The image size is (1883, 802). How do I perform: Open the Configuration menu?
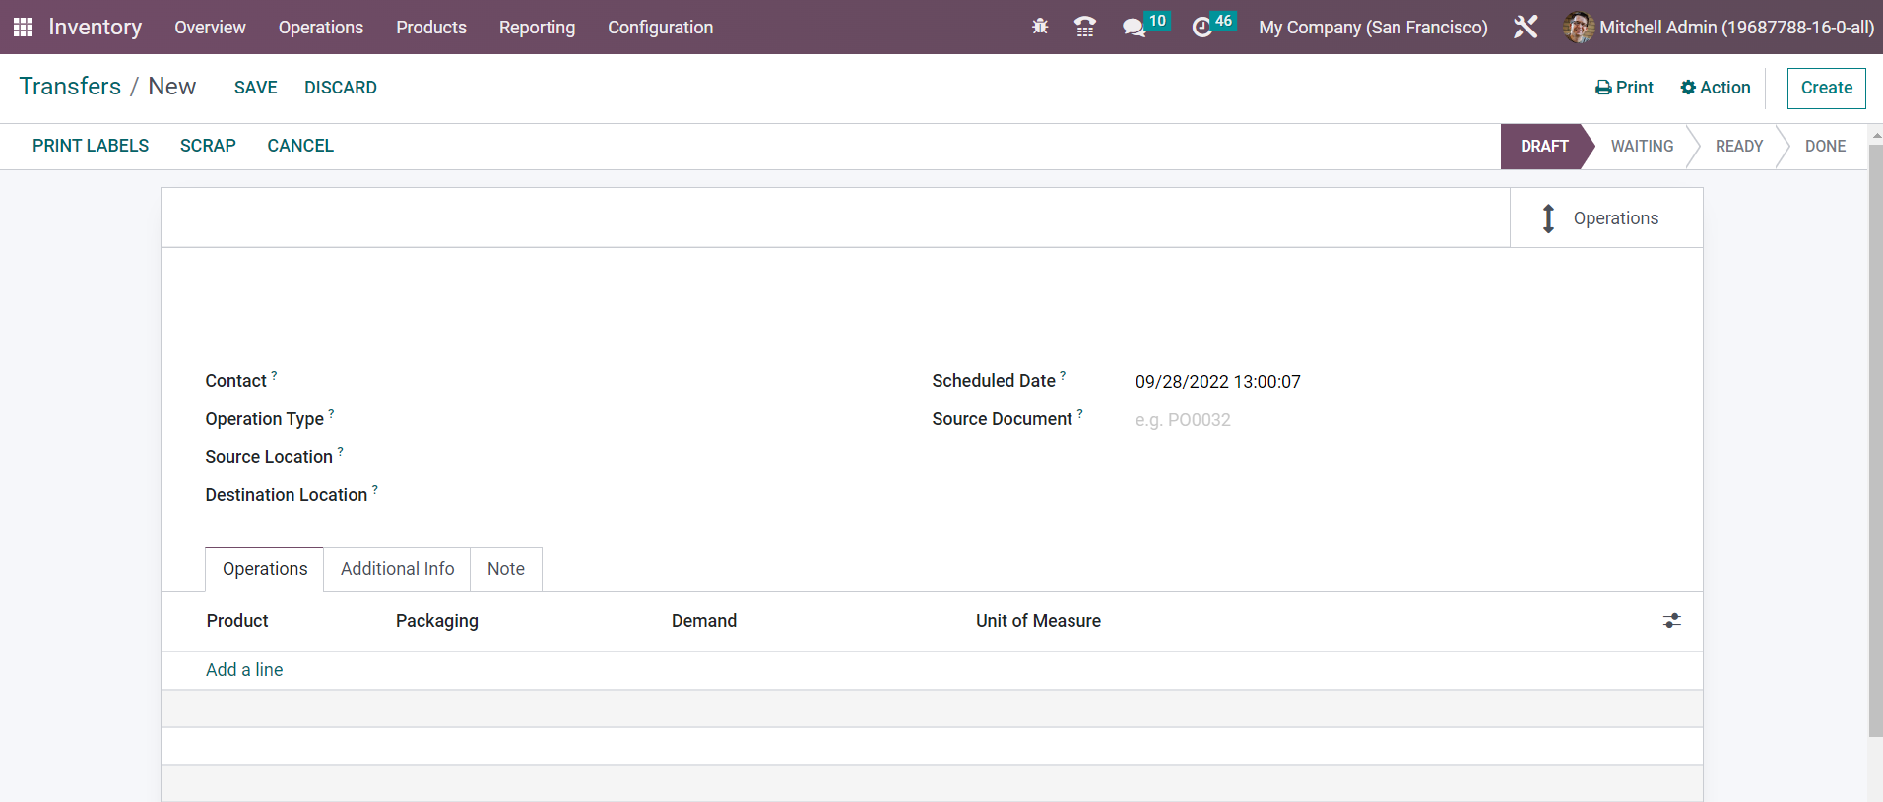click(660, 27)
